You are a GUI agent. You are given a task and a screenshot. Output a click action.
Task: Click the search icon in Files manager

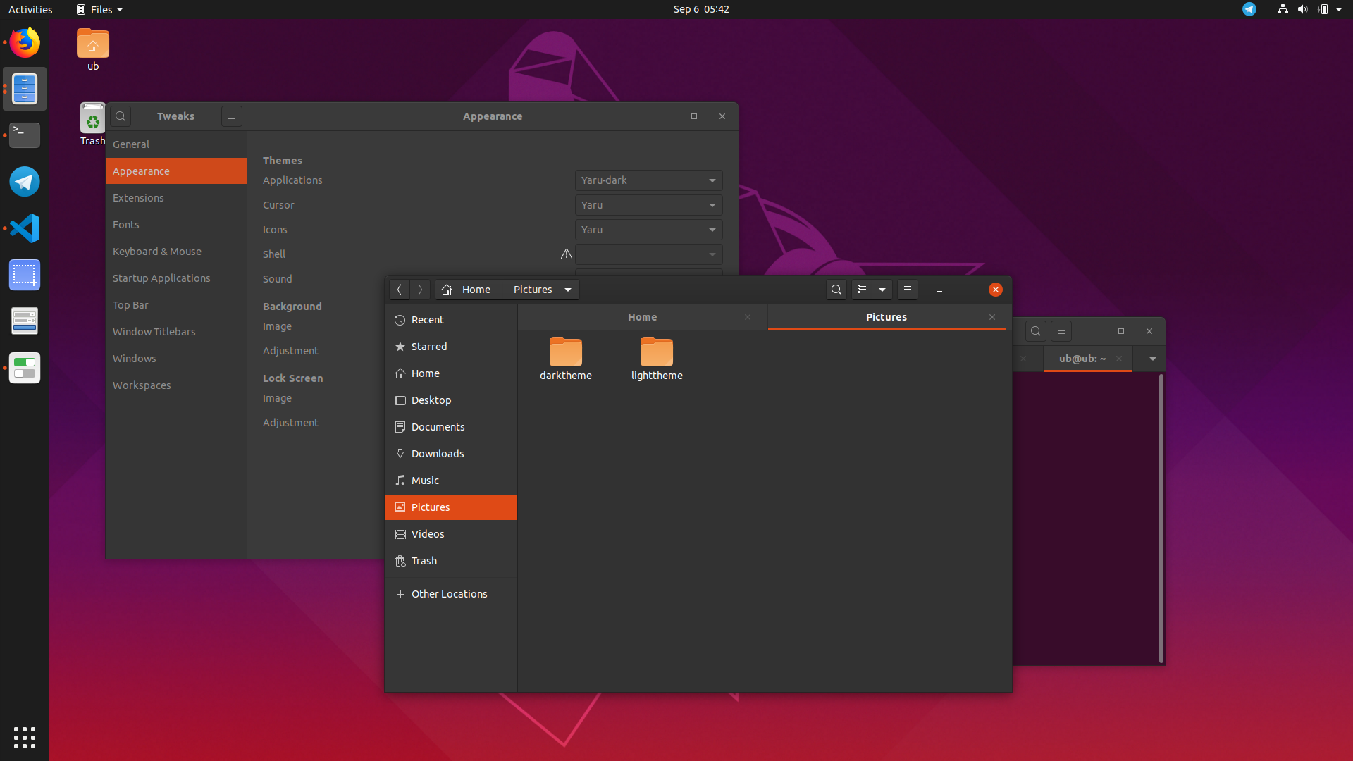(x=835, y=289)
